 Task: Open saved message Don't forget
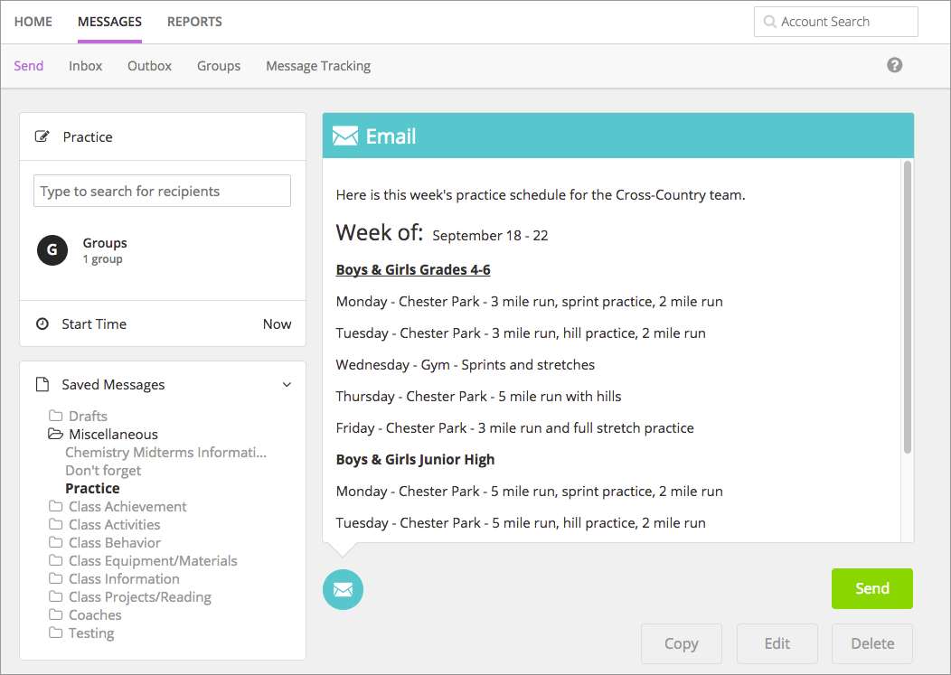(x=103, y=471)
